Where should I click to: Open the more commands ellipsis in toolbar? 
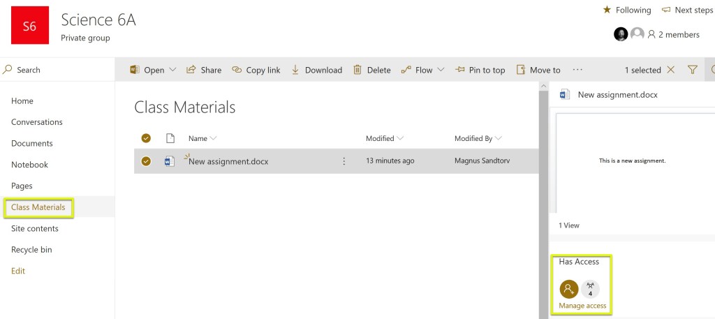577,70
